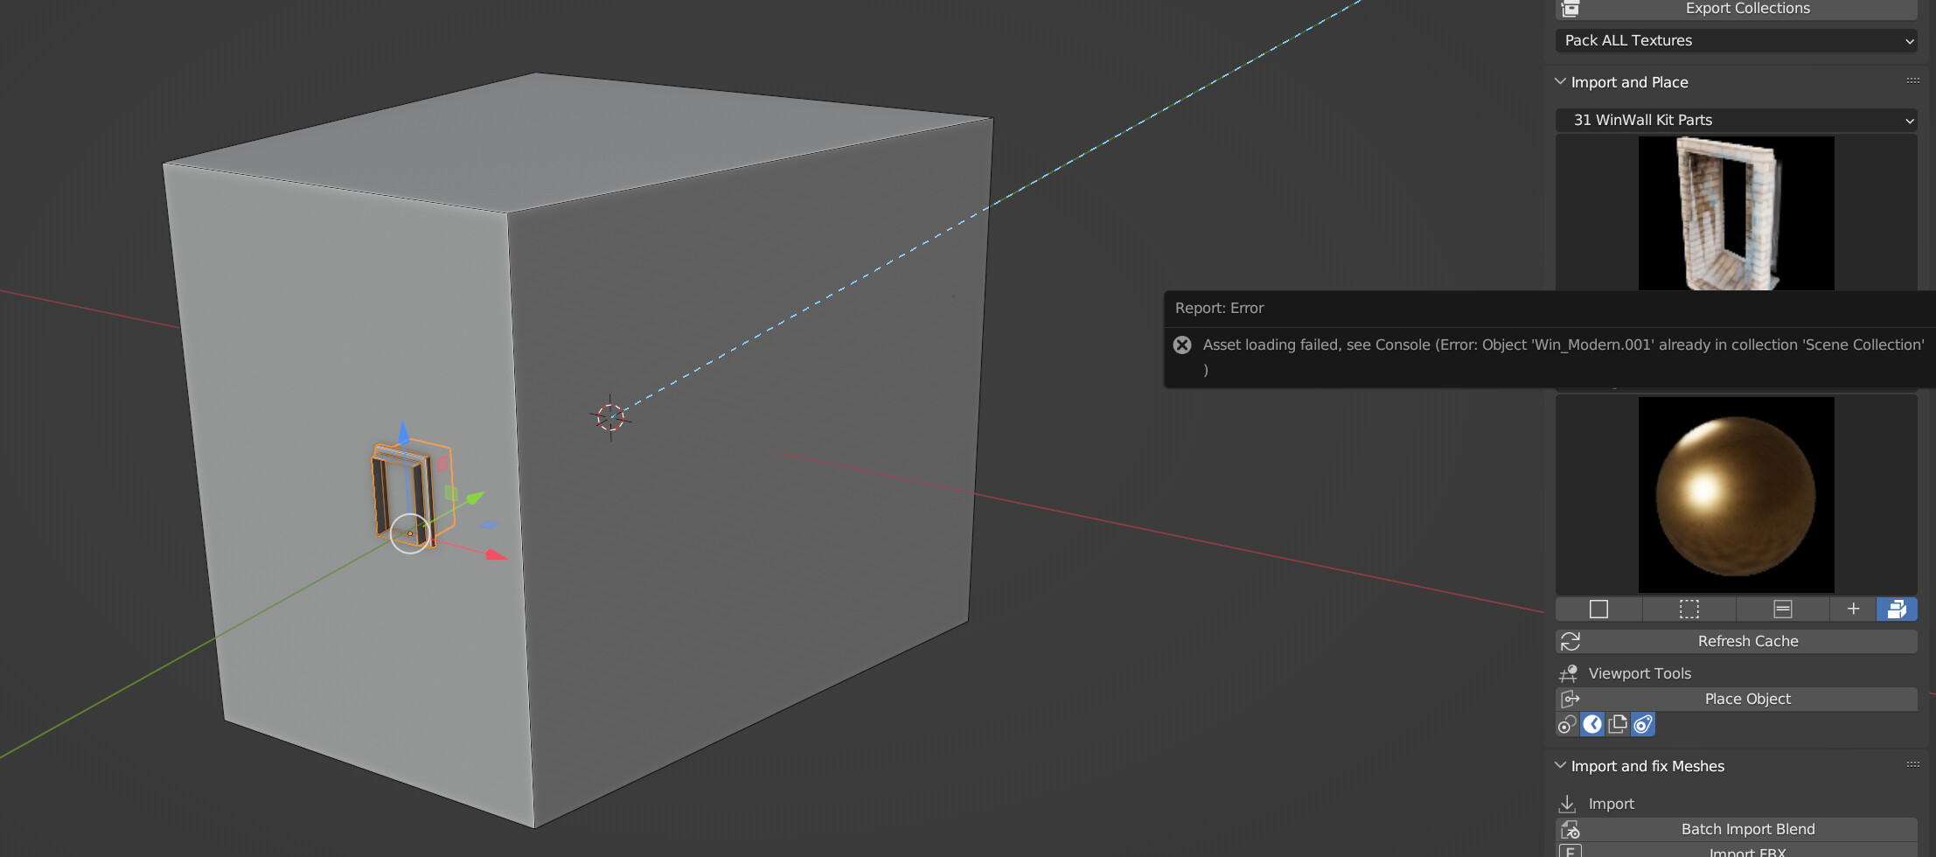Click the Export Collections button
The height and width of the screenshot is (857, 1936).
[x=1736, y=9]
